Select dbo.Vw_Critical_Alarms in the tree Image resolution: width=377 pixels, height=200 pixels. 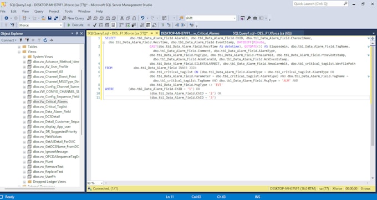tap(50, 102)
